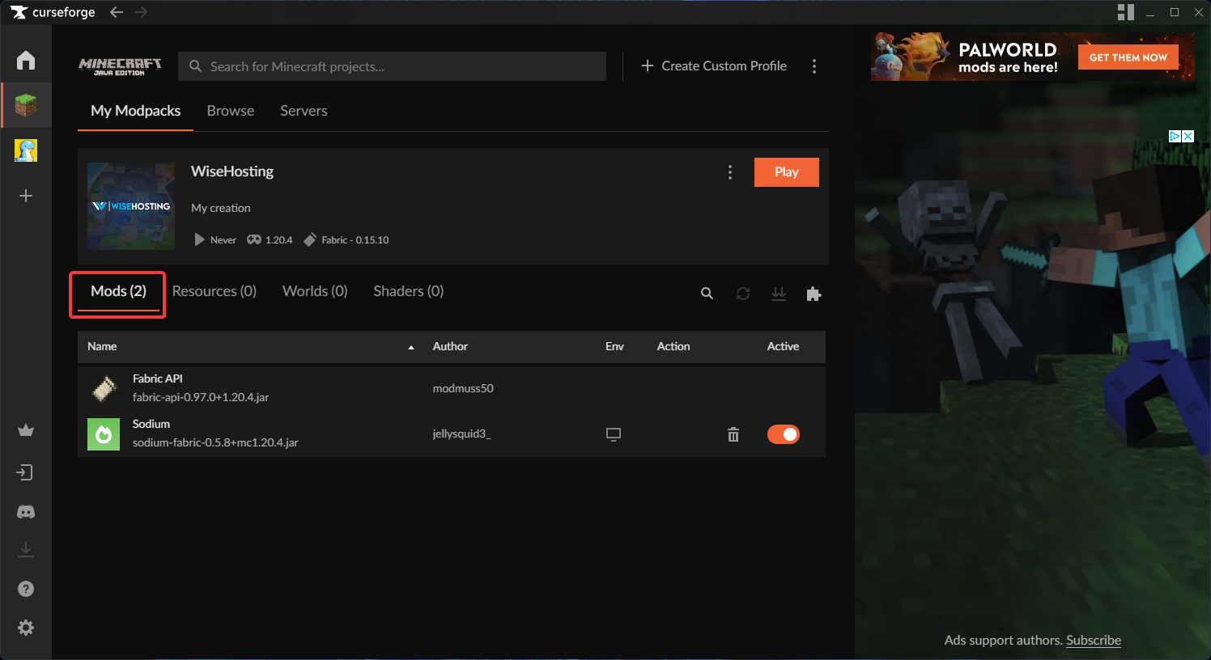Screen dimensions: 1211x660
Task: Click the AdChoices icon on the advertisement
Action: click(1175, 136)
